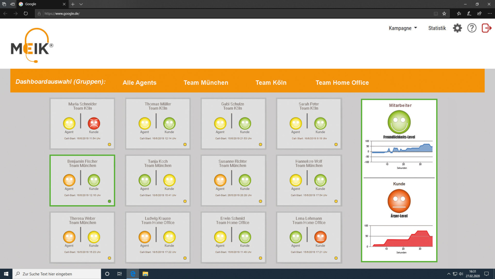
Task: Click the help question mark icon
Action: [472, 28]
